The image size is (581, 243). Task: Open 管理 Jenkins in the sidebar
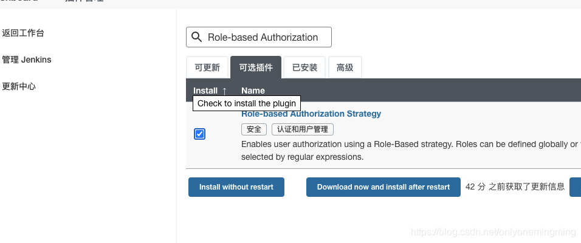[x=27, y=60]
